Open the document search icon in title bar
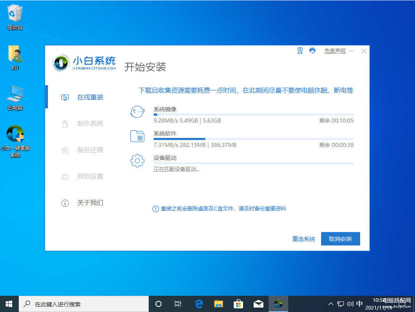Image resolution: width=415 pixels, height=312 pixels. click(300, 51)
